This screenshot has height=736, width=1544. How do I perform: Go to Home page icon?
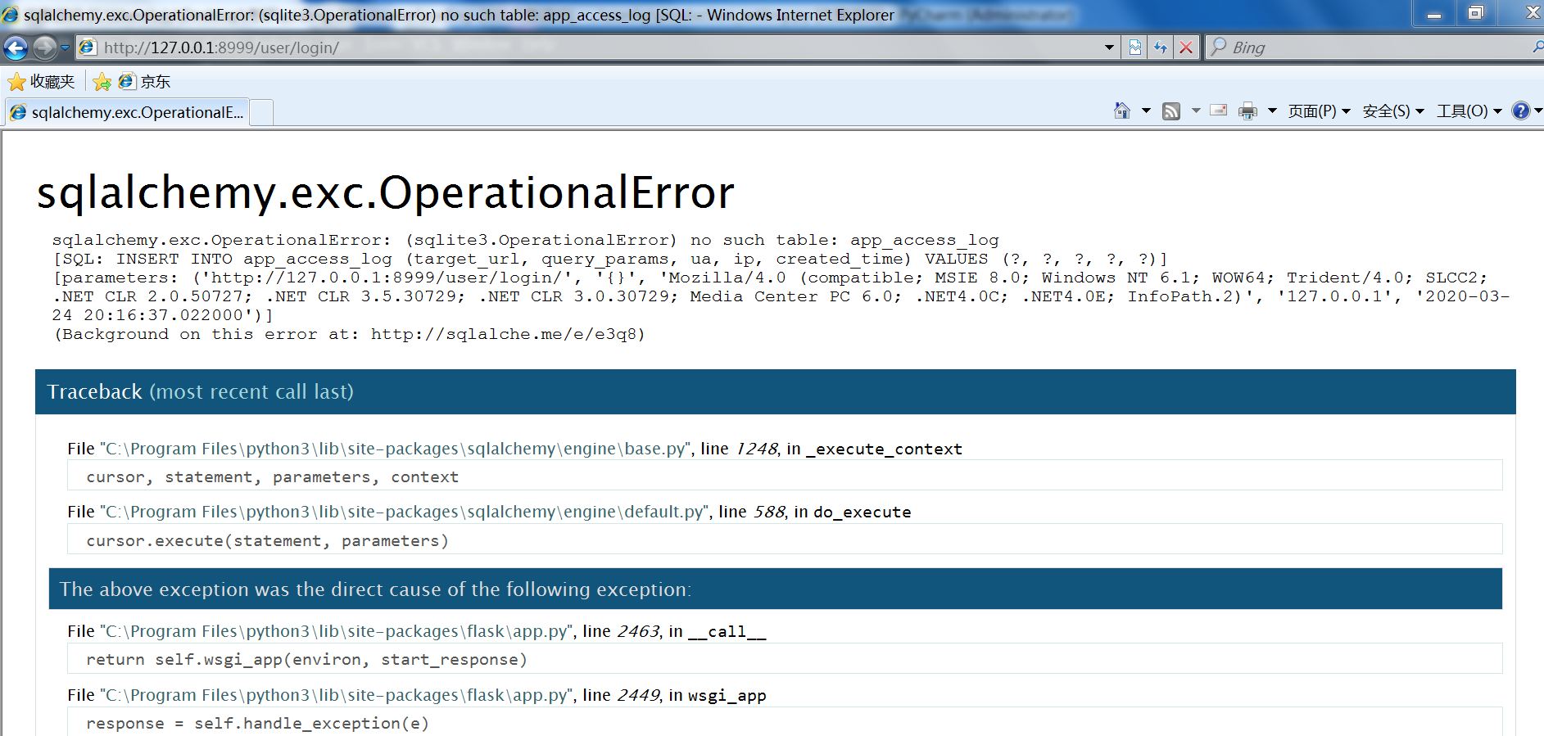(1122, 111)
